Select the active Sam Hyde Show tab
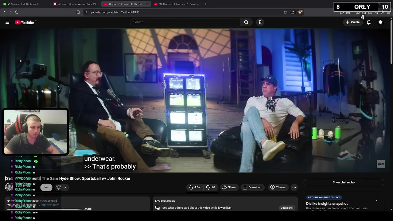The image size is (393, 221). 126,4
